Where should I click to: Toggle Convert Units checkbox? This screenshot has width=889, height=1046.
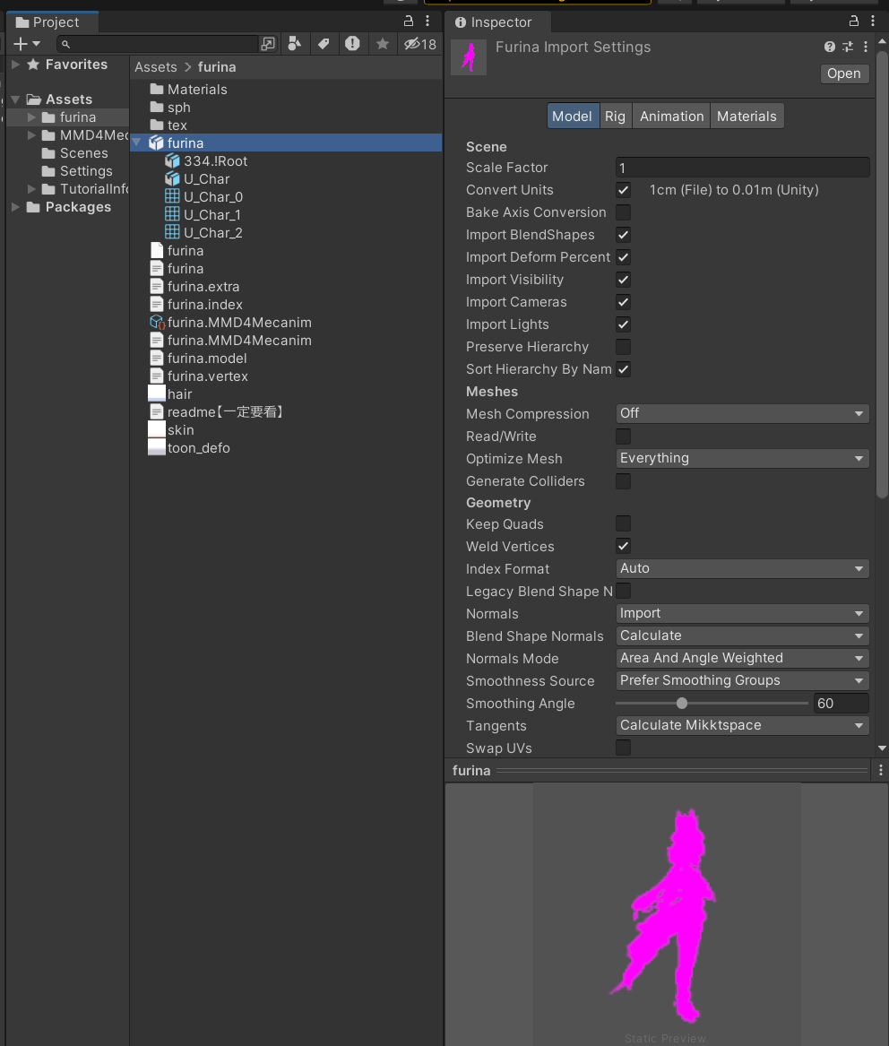click(623, 190)
